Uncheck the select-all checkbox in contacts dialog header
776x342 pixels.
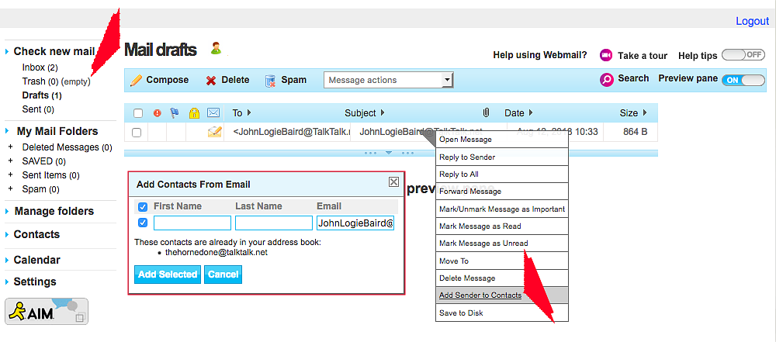[x=143, y=207]
